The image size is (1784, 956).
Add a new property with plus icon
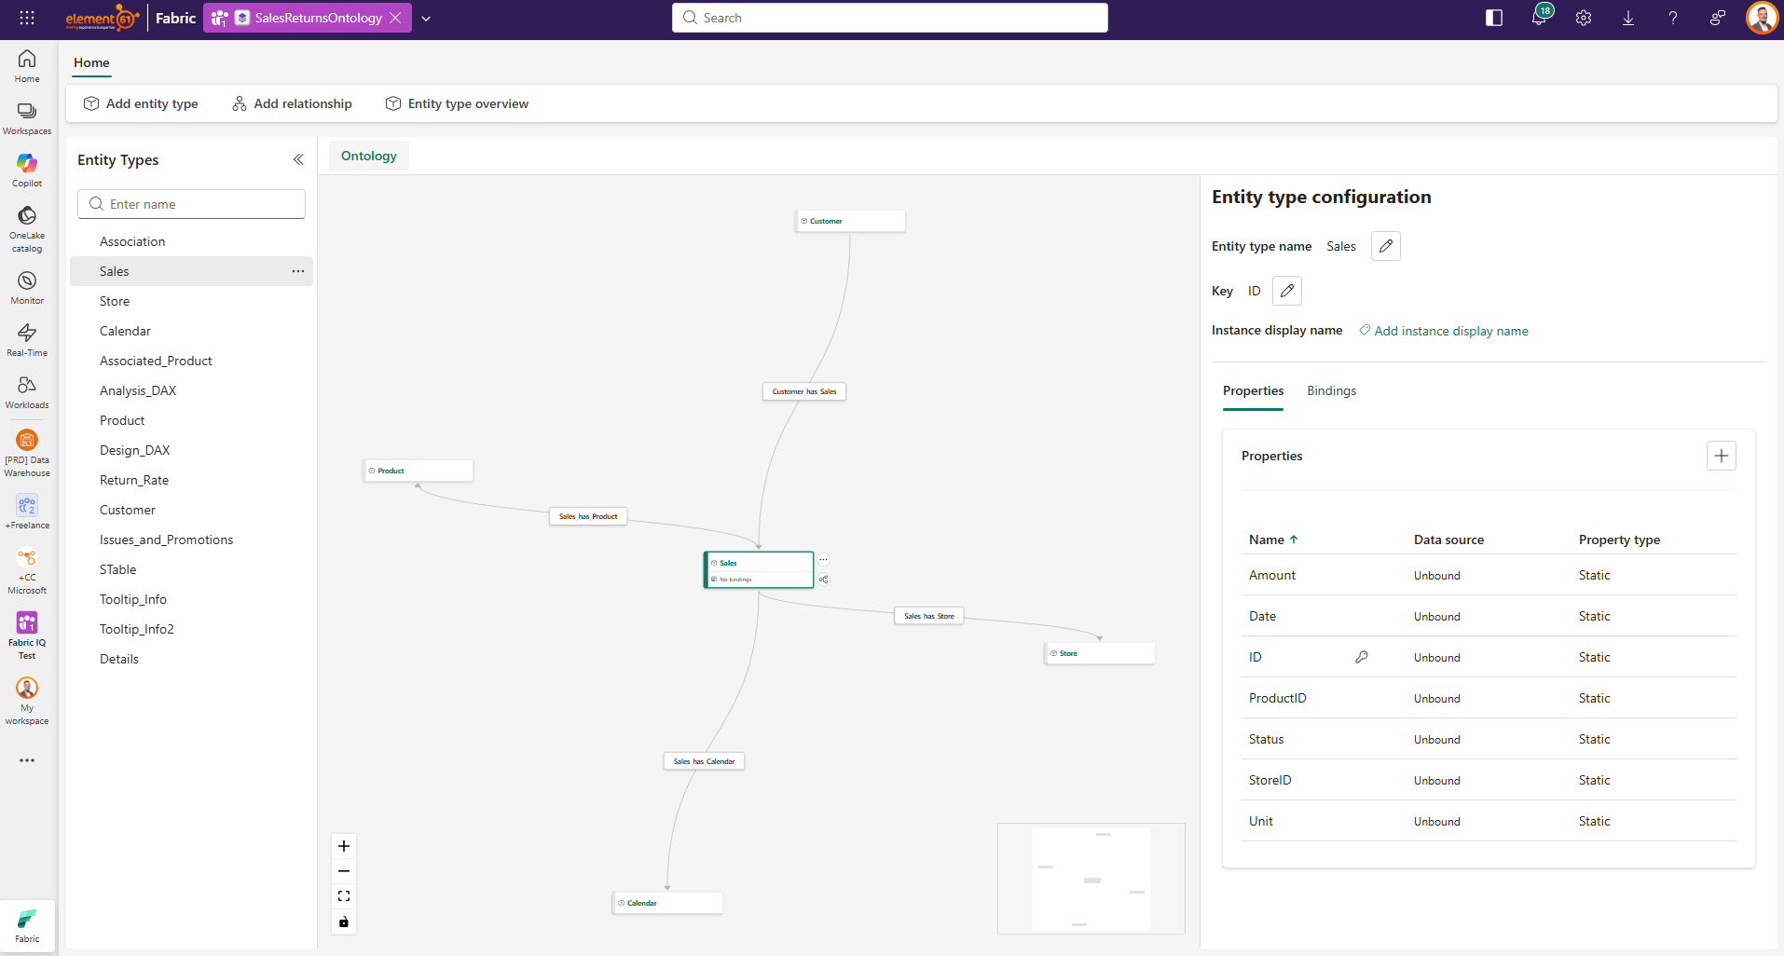coord(1721,456)
